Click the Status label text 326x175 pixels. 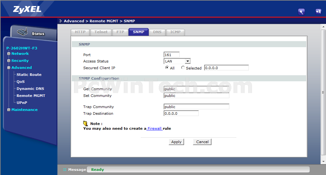38,34
